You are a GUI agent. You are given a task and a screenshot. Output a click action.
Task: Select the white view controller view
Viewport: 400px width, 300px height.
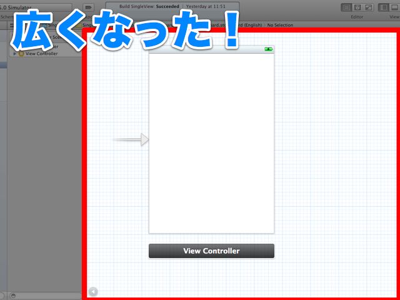(211, 143)
